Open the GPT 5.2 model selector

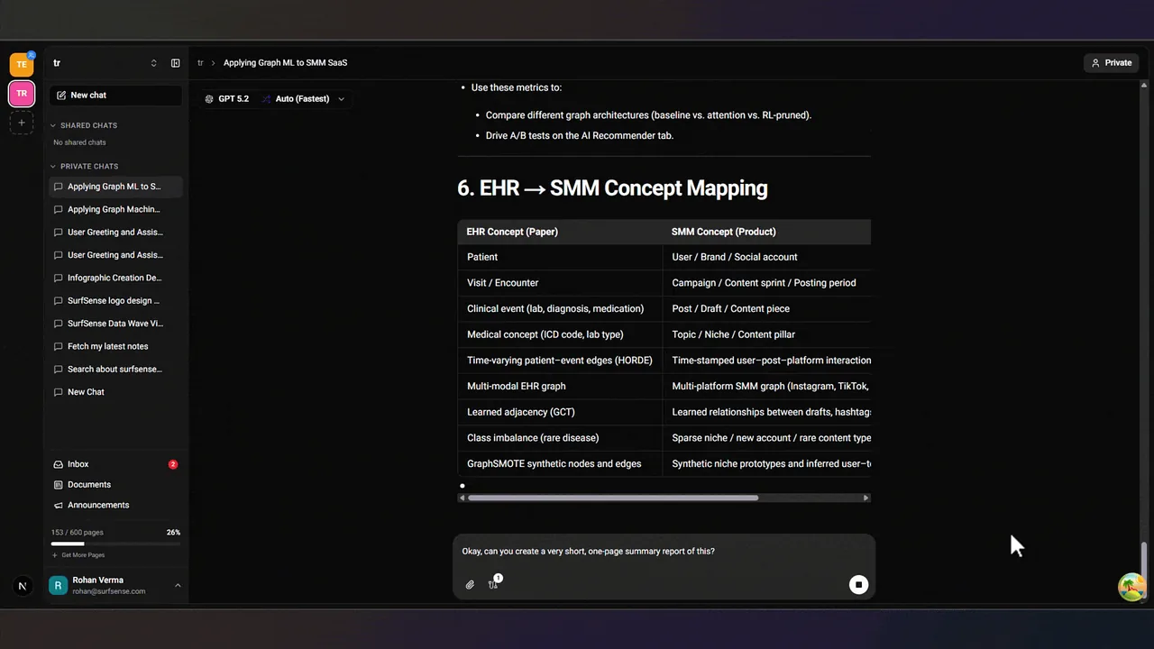[226, 99]
